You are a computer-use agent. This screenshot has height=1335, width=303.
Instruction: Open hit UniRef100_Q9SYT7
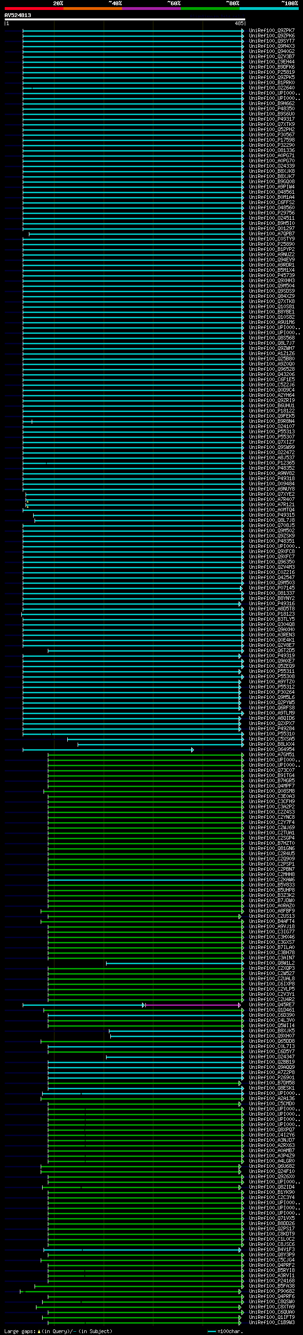pyautogui.click(x=272, y=41)
